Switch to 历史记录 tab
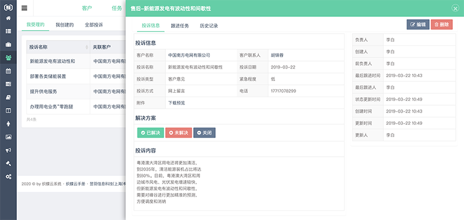 (209, 26)
